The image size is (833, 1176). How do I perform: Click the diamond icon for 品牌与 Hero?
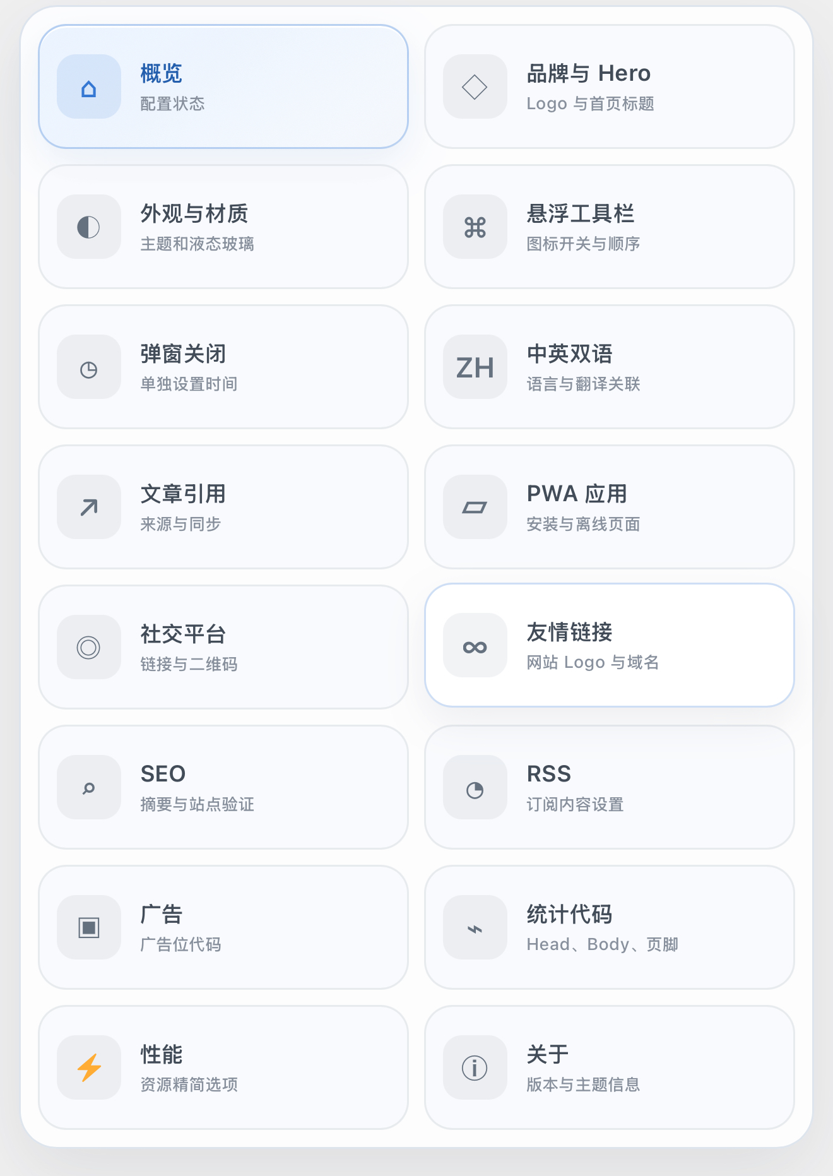pyautogui.click(x=475, y=87)
